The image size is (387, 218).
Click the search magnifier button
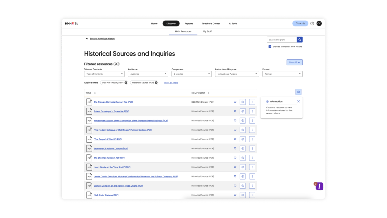300,40
